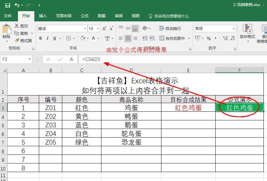Select align left icon
Screen dimensions: 267x181
121,38
